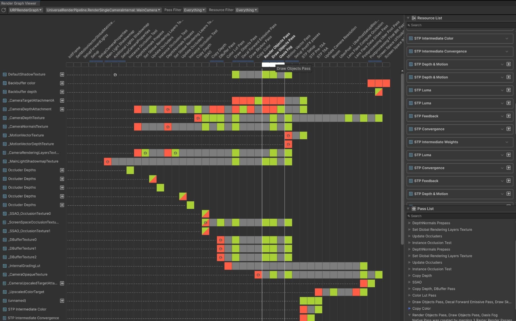Click the texture icon beside DefaultShadowTexture
This screenshot has width=516, height=321.
tap(4, 74)
